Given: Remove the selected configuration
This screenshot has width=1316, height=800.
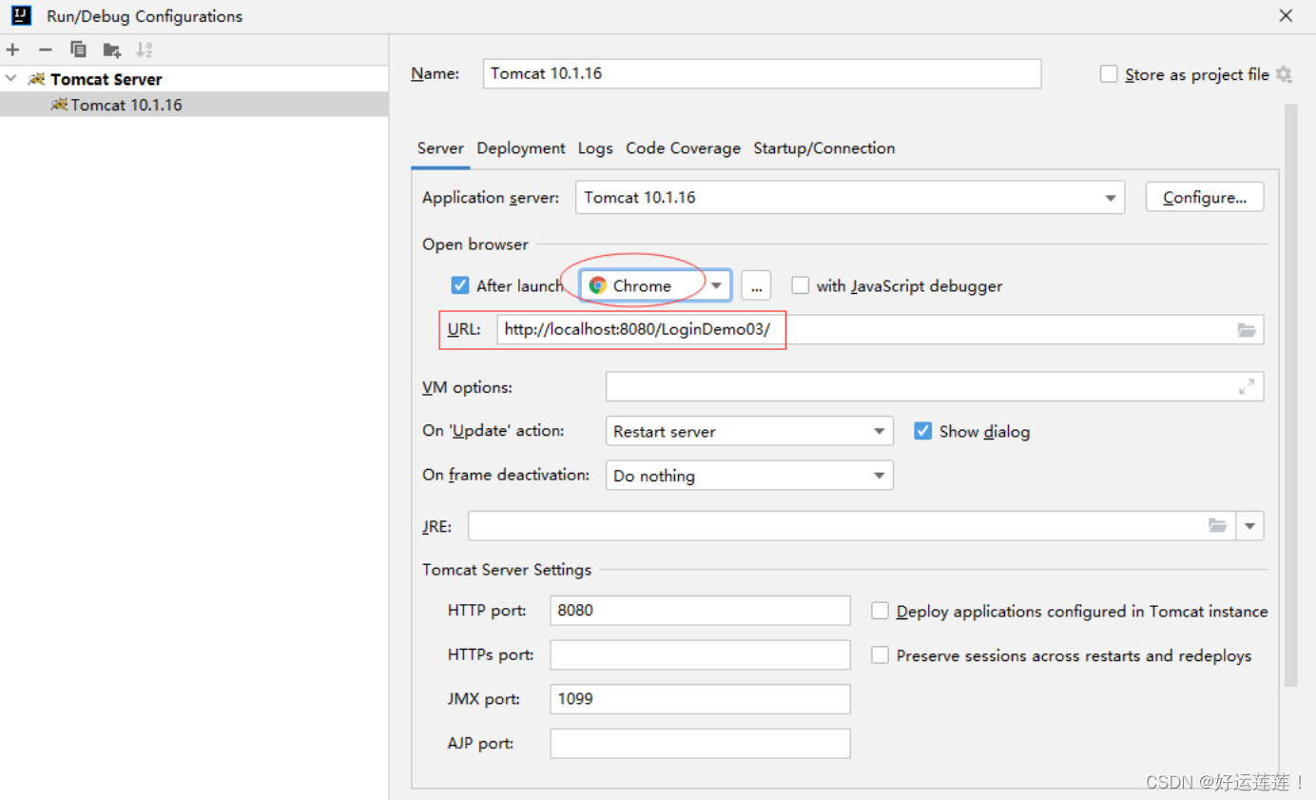Looking at the screenshot, I should 45,49.
